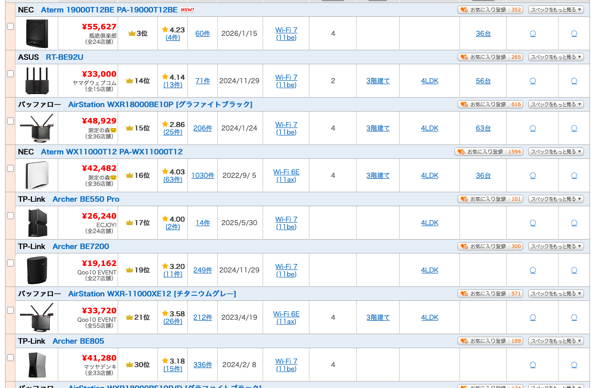Screen dimensions: 591x388
Task: Add Archer BE7200 to favorites
Action: (490, 247)
